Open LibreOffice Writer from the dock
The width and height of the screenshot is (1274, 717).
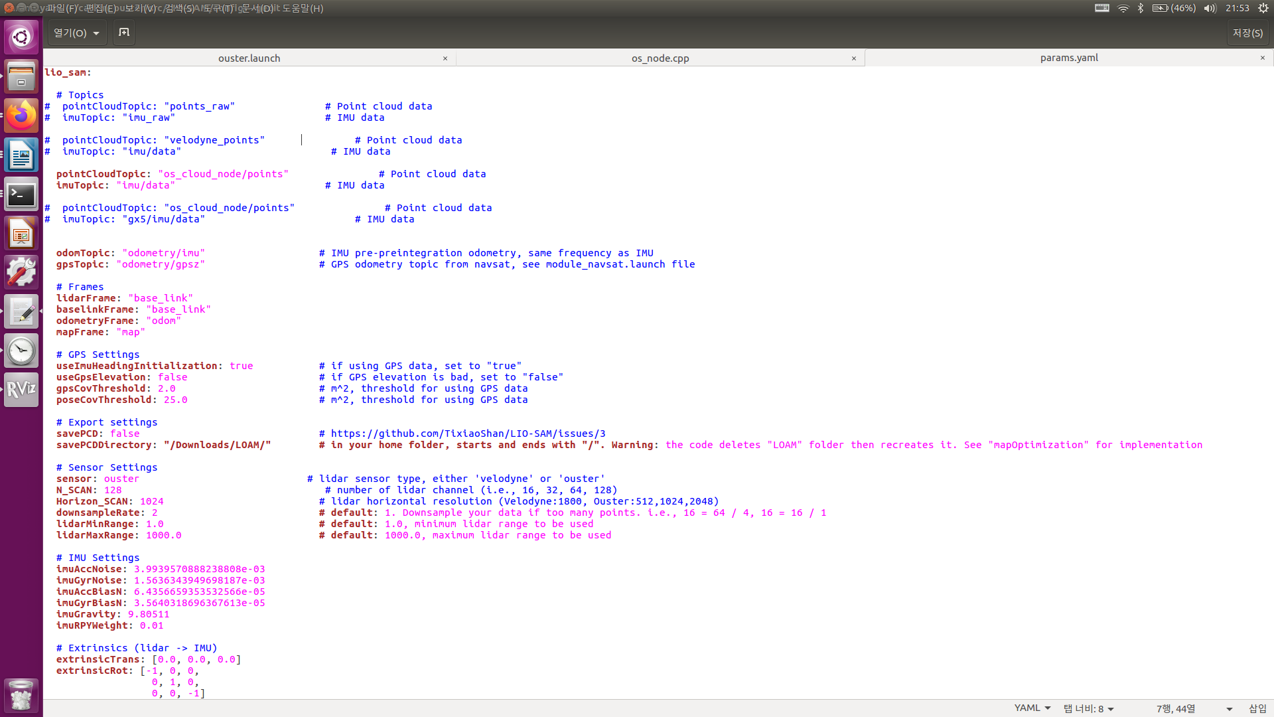tap(21, 155)
